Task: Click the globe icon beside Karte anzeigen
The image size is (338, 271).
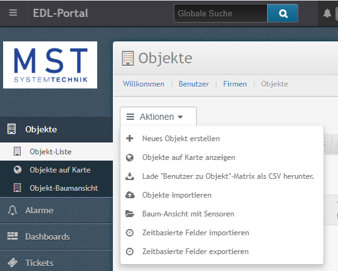Action: point(130,157)
